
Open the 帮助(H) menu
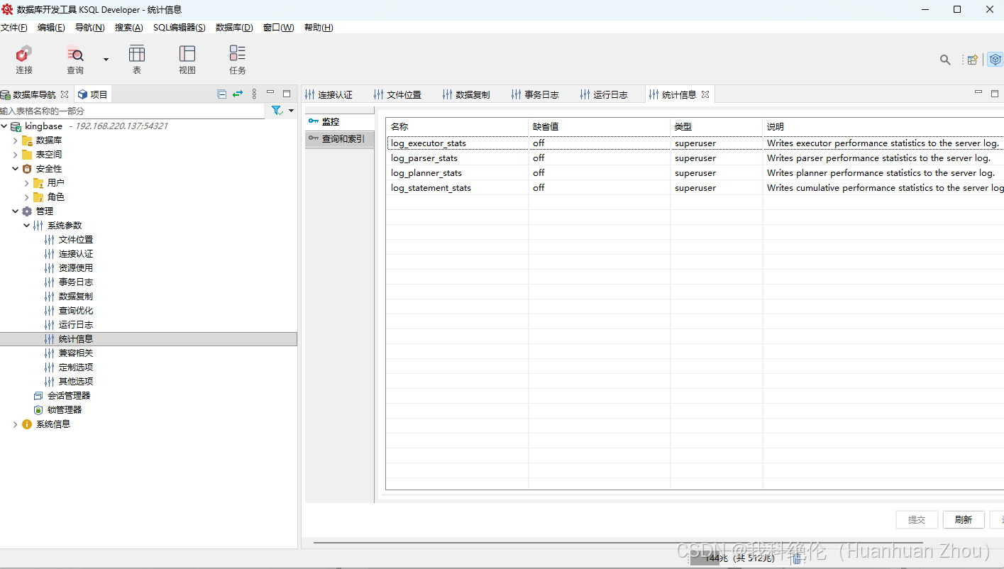(319, 28)
